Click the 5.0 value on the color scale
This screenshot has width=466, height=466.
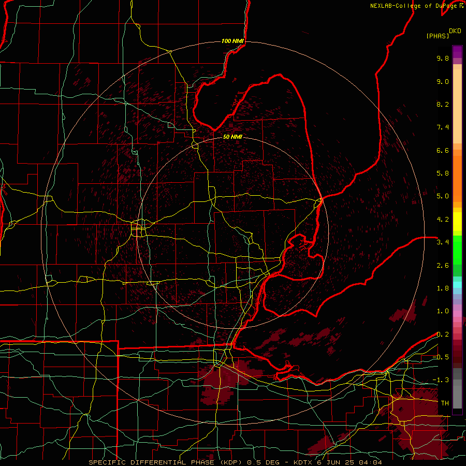point(443,196)
